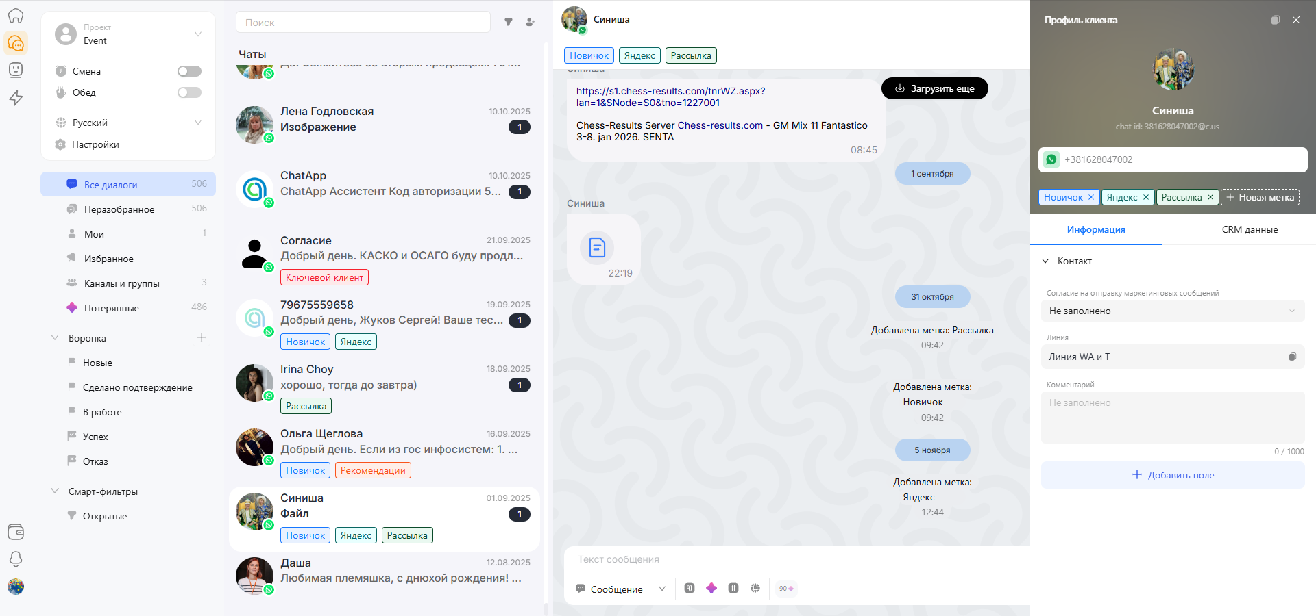This screenshot has height=616, width=1316.
Task: Open the file attachment sent at 22:19
Action: [x=597, y=247]
